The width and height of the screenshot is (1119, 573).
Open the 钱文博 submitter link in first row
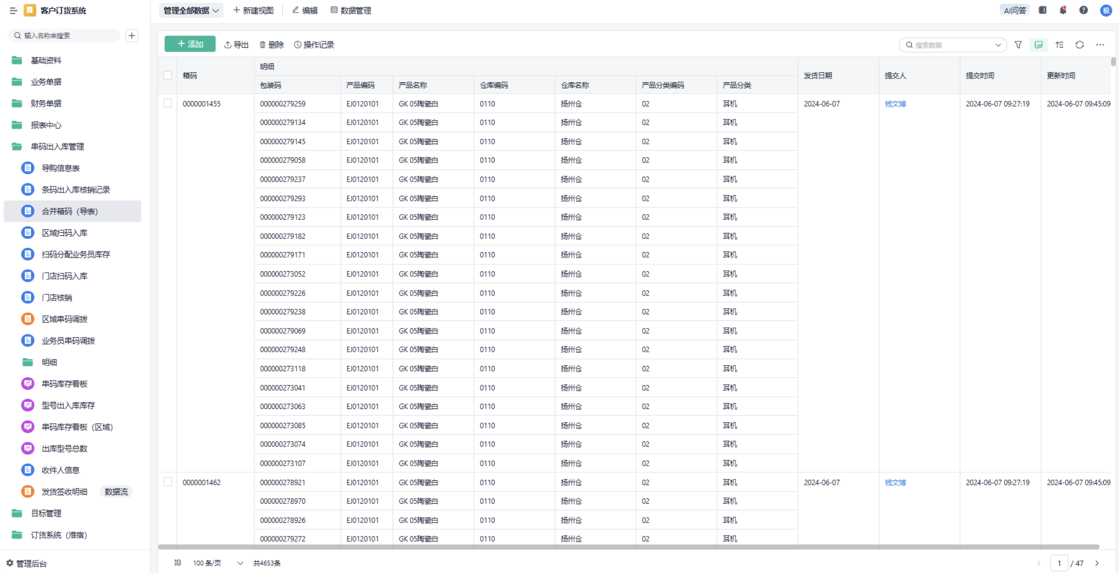895,104
